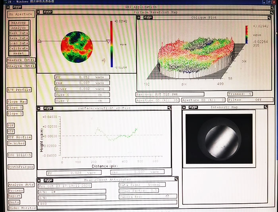Image resolution: width=278 pixels, height=212 pixels.
Task: Open the PSF icon
Action: click(11, 125)
